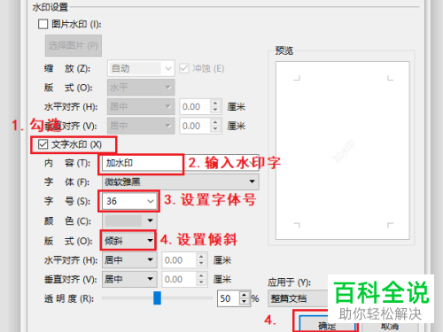Enable the 图片水印 checkbox
Image resolution: width=443 pixels, height=332 pixels.
43,24
